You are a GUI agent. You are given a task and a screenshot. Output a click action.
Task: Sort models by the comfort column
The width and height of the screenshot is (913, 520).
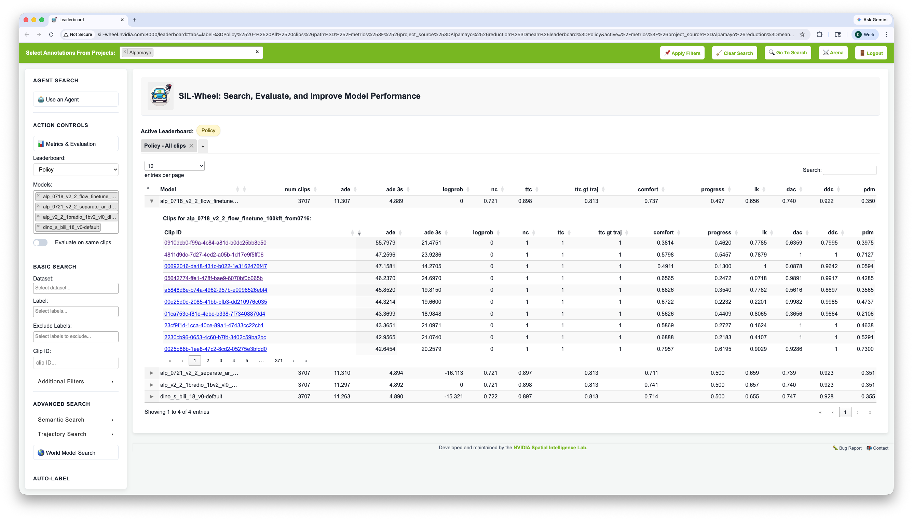651,189
